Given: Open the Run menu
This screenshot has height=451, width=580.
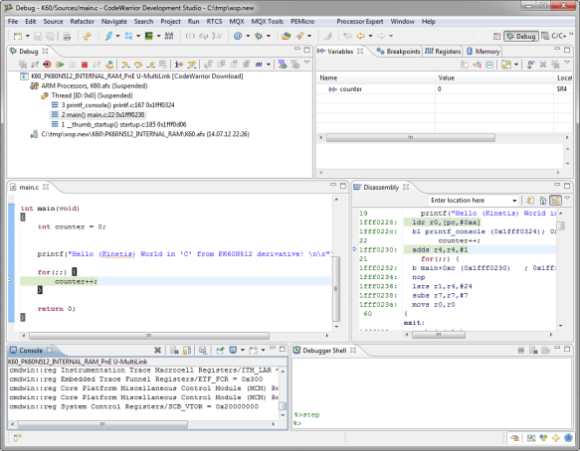Looking at the screenshot, I should click(193, 22).
